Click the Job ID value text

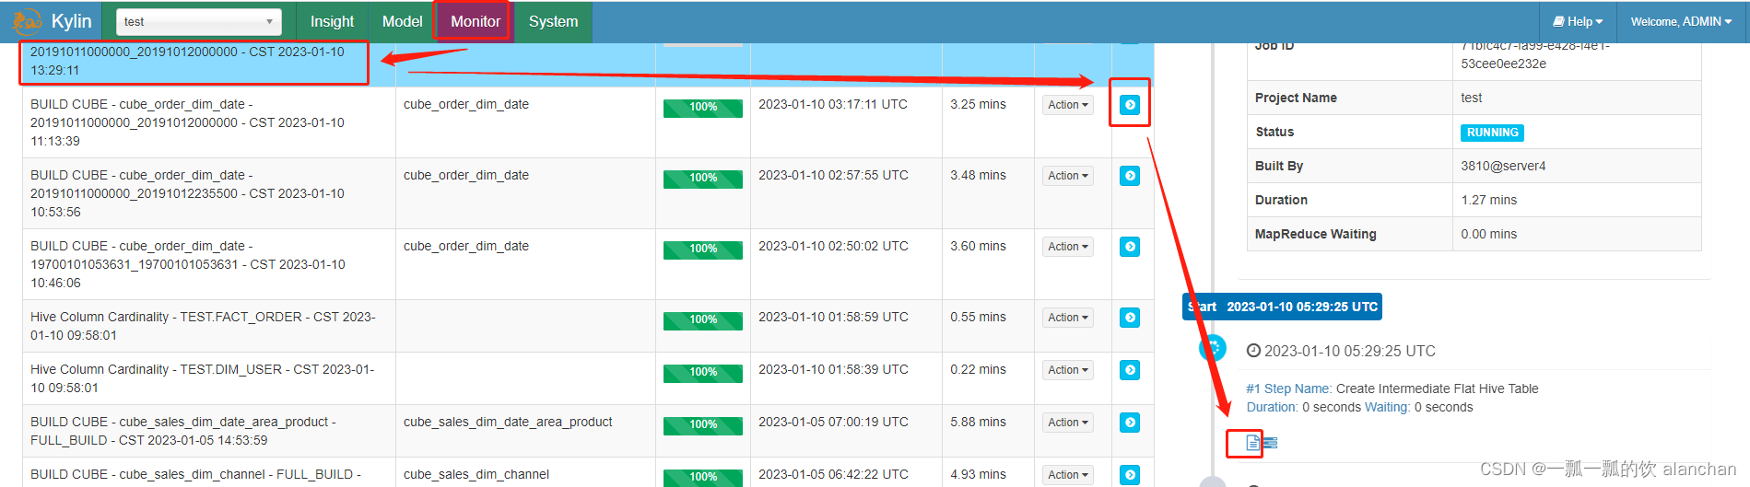1535,55
